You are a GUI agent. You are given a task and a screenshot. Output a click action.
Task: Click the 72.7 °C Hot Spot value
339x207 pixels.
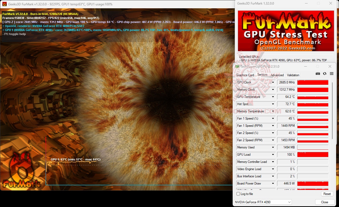tap(287, 104)
